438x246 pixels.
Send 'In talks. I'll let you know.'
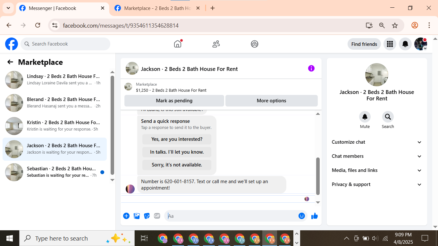pyautogui.click(x=177, y=152)
